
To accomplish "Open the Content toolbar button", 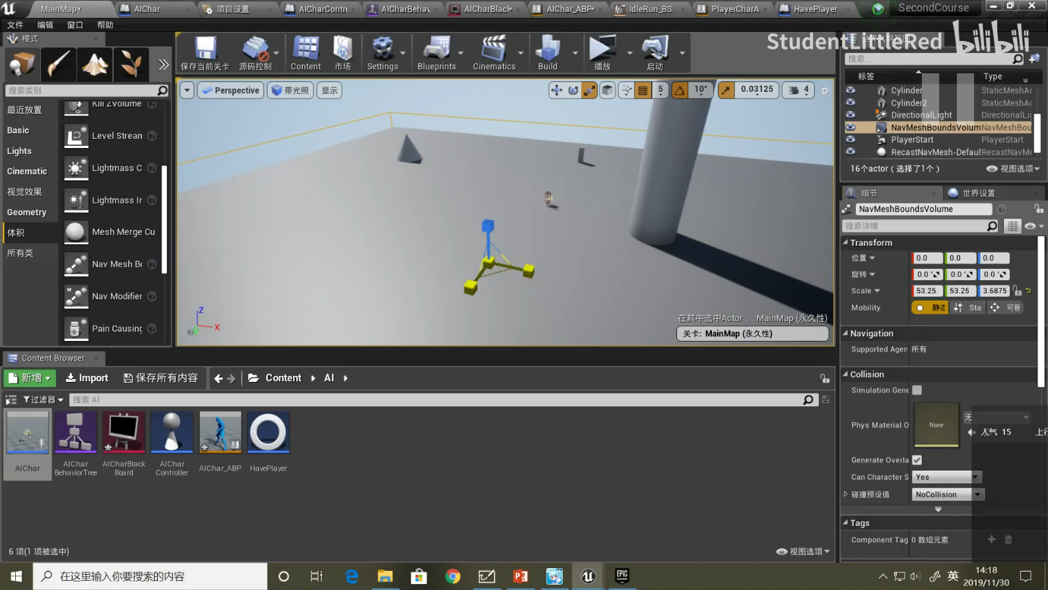I will 305,54.
